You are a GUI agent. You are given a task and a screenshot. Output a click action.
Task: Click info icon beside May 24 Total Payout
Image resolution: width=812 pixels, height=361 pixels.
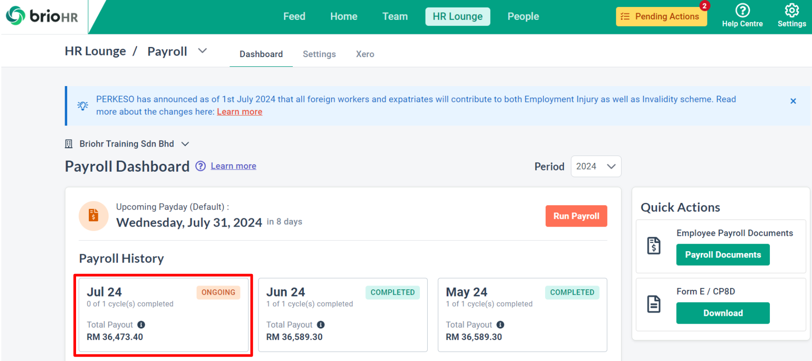[500, 325]
